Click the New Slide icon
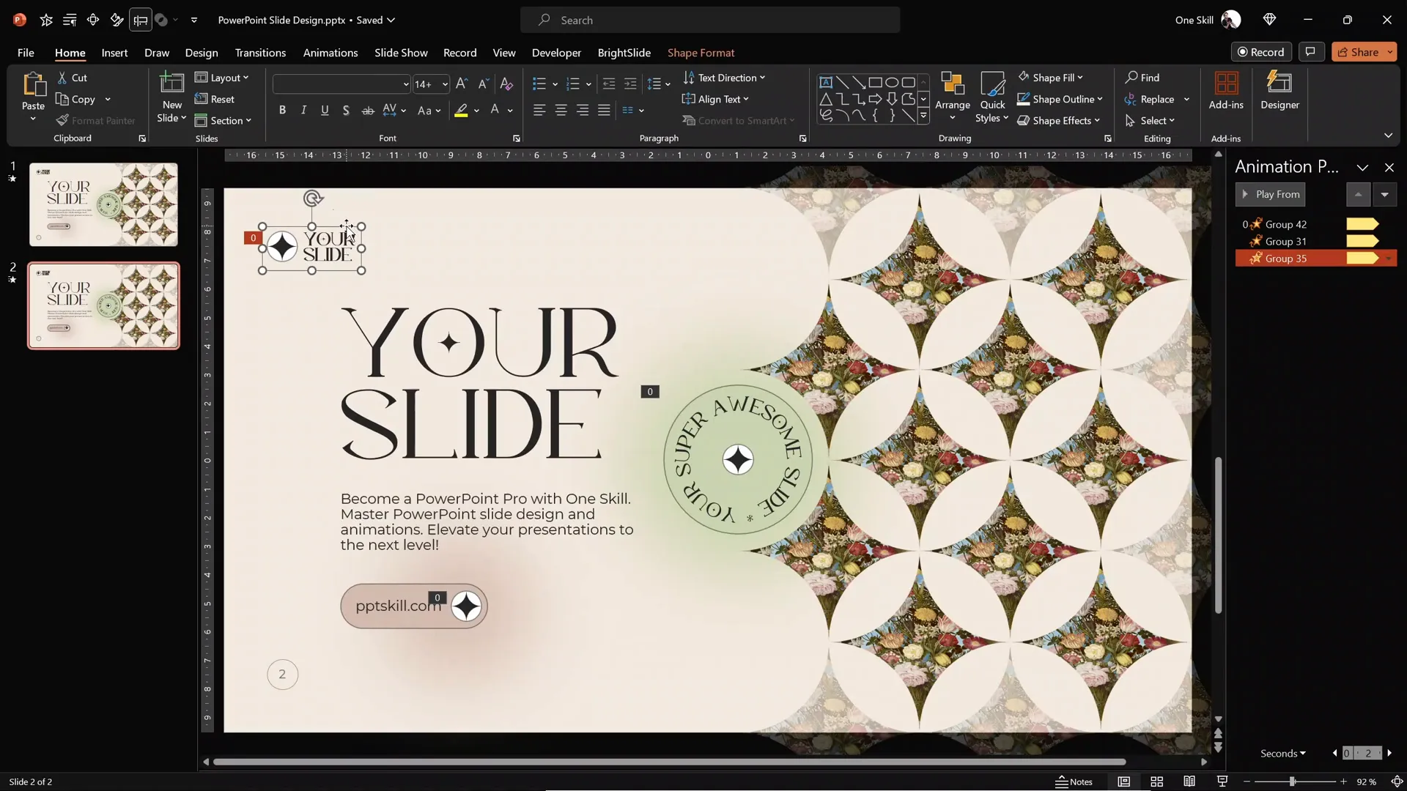This screenshot has width=1407, height=791. pyautogui.click(x=171, y=83)
